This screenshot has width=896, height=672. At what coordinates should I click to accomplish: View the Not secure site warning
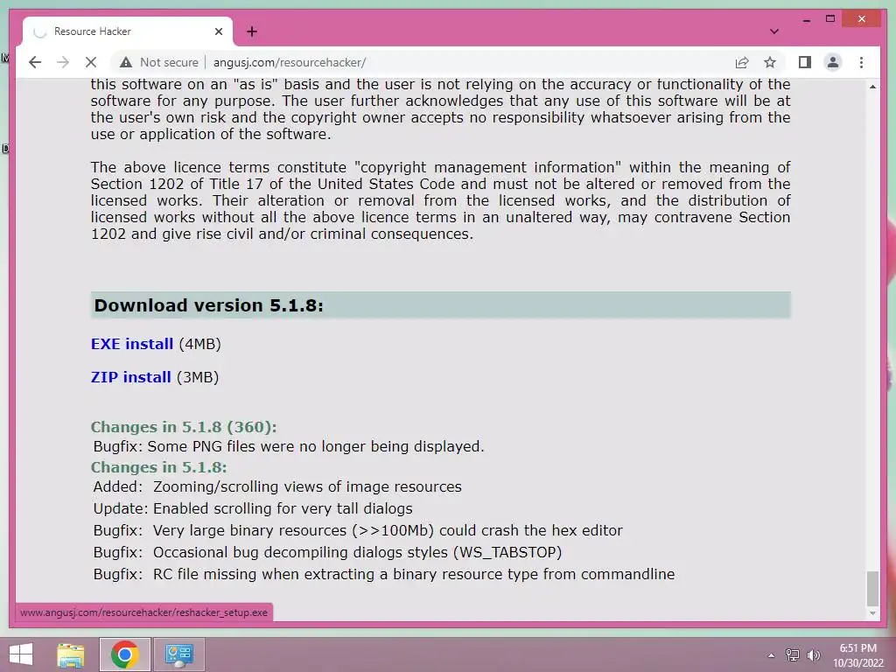[159, 62]
